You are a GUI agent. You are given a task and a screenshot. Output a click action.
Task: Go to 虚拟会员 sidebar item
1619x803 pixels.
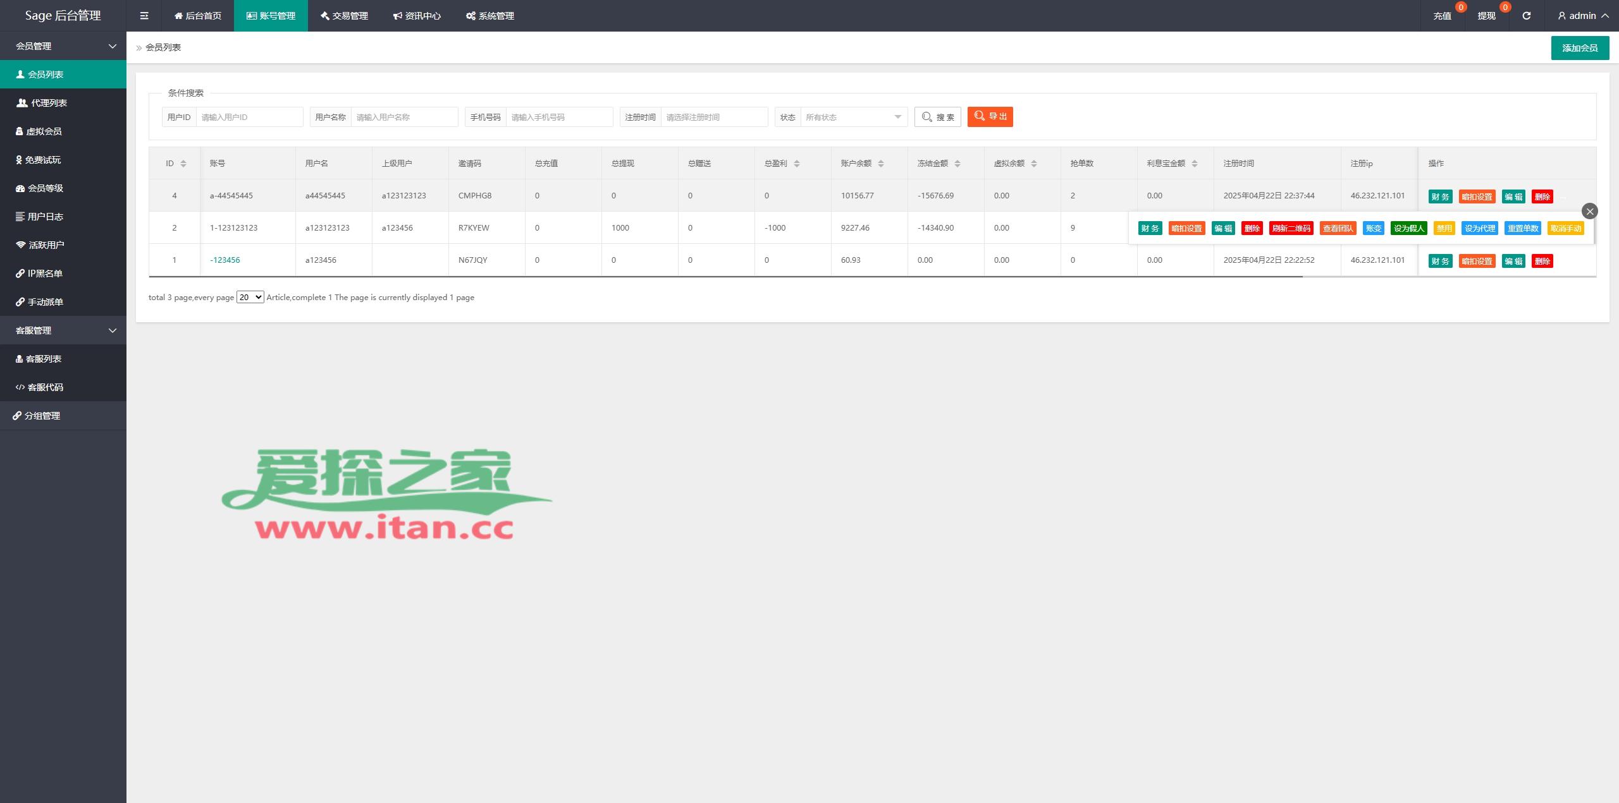[44, 131]
